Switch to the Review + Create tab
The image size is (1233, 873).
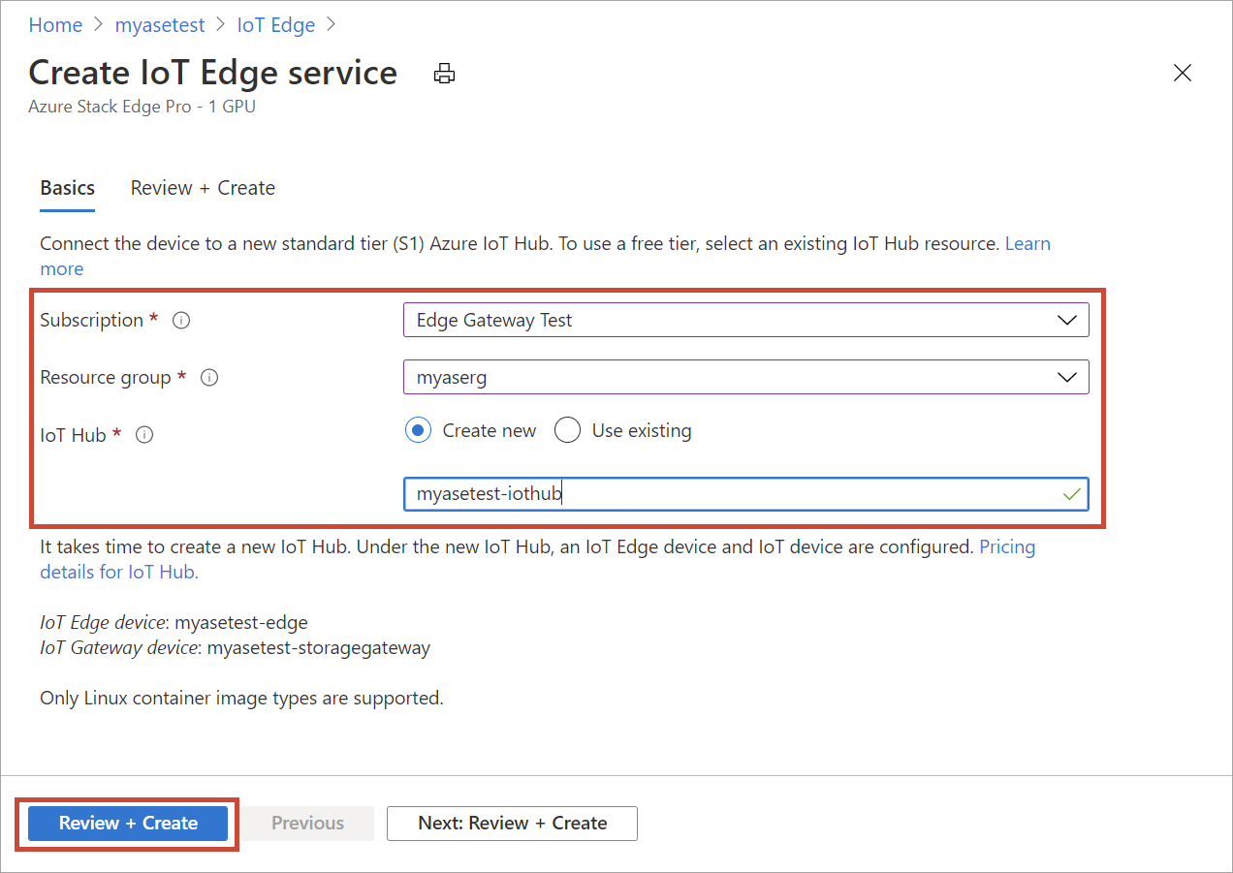(203, 188)
